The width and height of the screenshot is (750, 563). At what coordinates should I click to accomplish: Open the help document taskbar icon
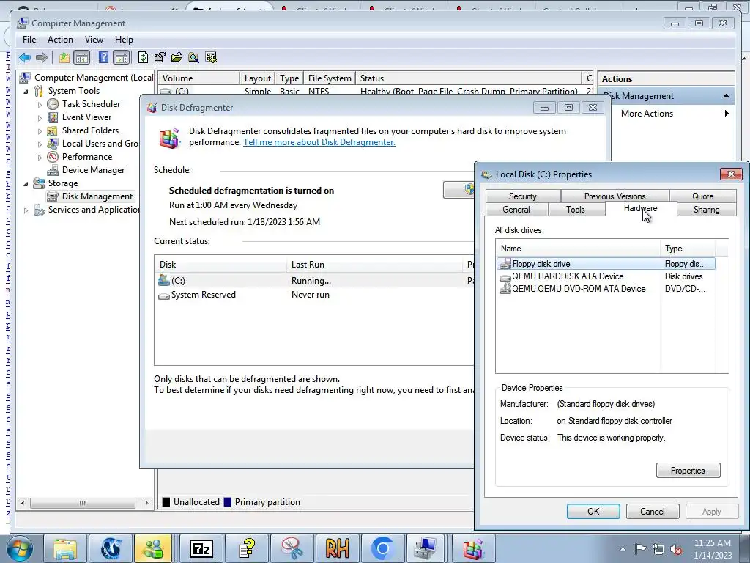tap(246, 548)
